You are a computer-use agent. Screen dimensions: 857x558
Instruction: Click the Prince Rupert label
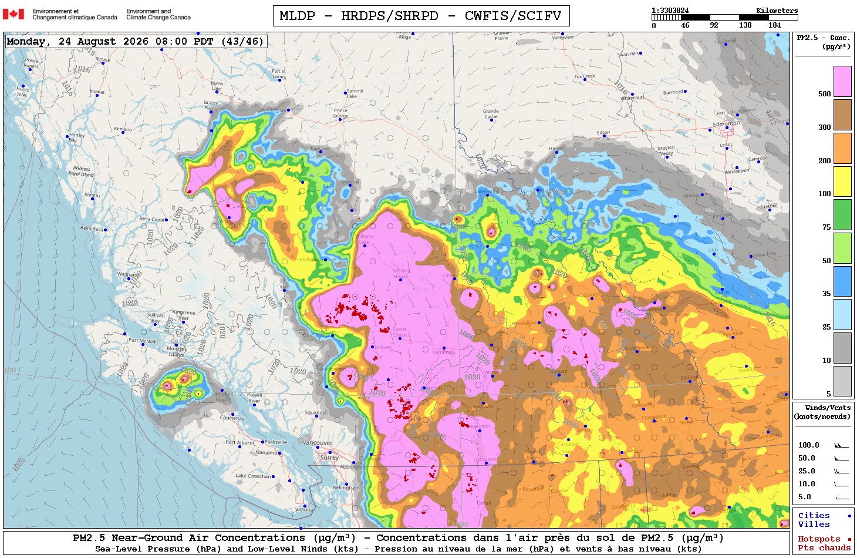click(x=32, y=63)
